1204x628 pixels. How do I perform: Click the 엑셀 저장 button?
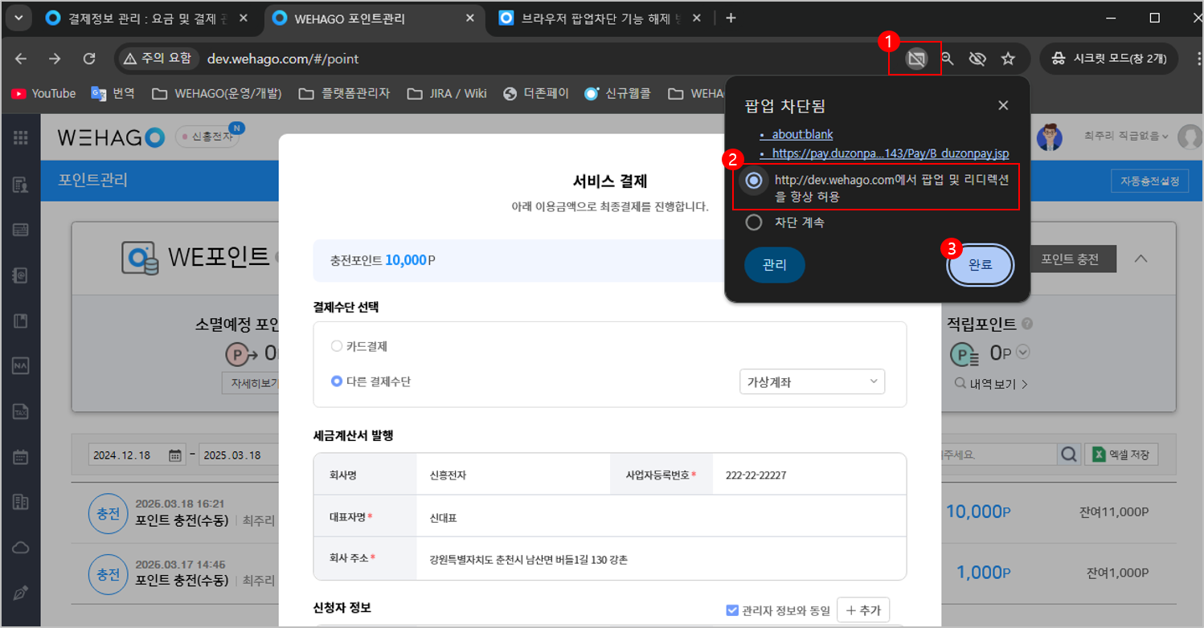point(1121,455)
